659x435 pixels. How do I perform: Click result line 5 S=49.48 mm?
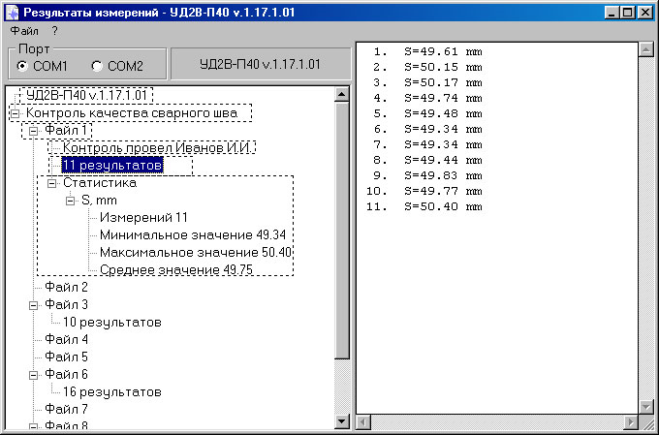pos(427,113)
